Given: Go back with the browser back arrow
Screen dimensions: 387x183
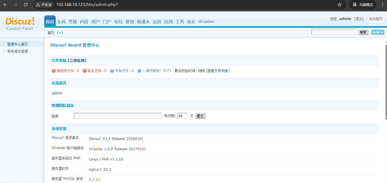Looking at the screenshot, I should pos(5,5).
